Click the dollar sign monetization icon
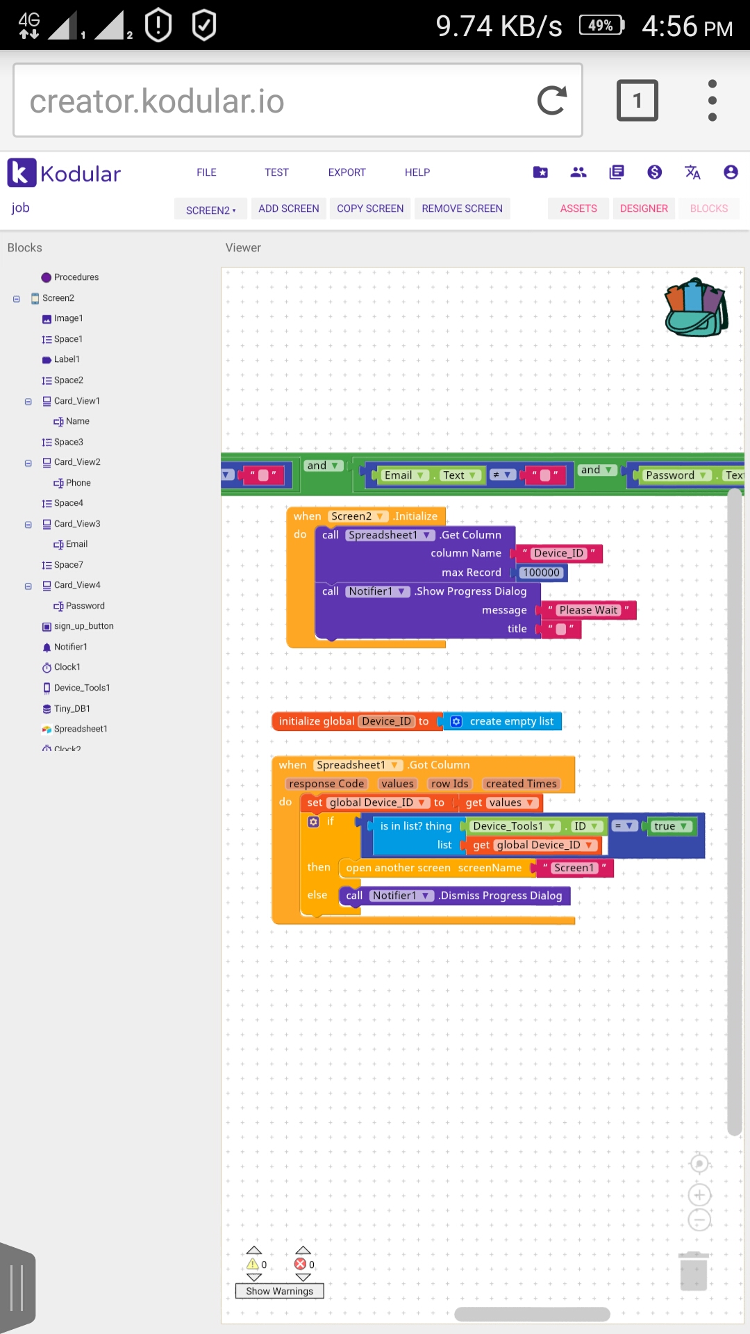This screenshot has height=1334, width=750. pos(654,172)
